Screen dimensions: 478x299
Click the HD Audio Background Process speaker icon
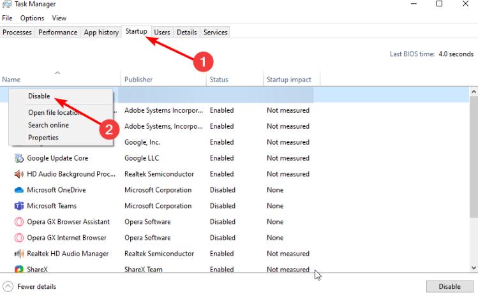coord(19,174)
